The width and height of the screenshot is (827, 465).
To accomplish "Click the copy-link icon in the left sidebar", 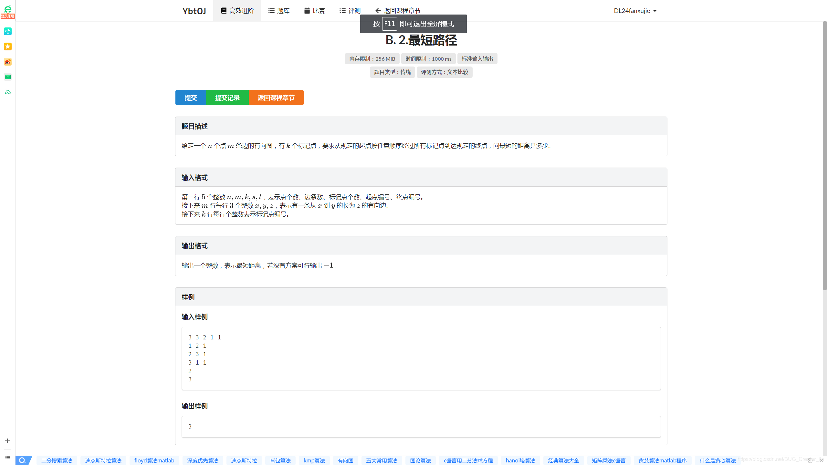I will 7,92.
